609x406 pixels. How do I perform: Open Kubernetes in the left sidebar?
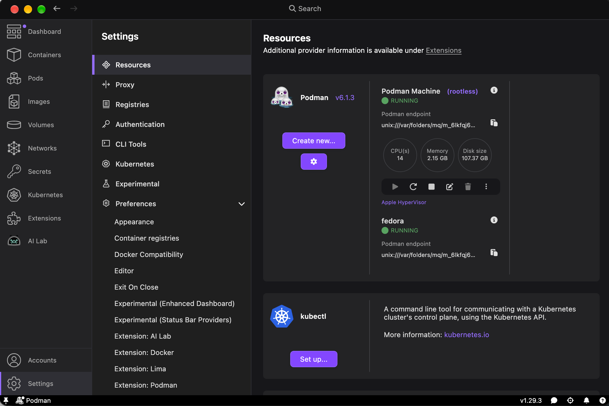point(46,195)
